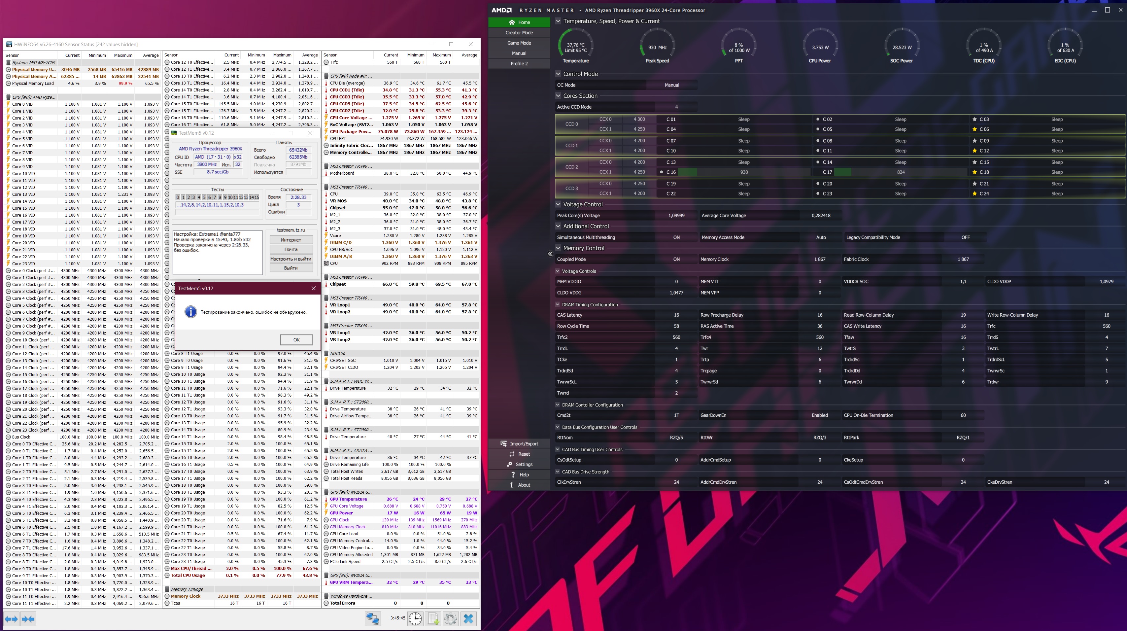Click the HWiNFO shrink columns arrows icon
The image size is (1127, 631).
28,619
